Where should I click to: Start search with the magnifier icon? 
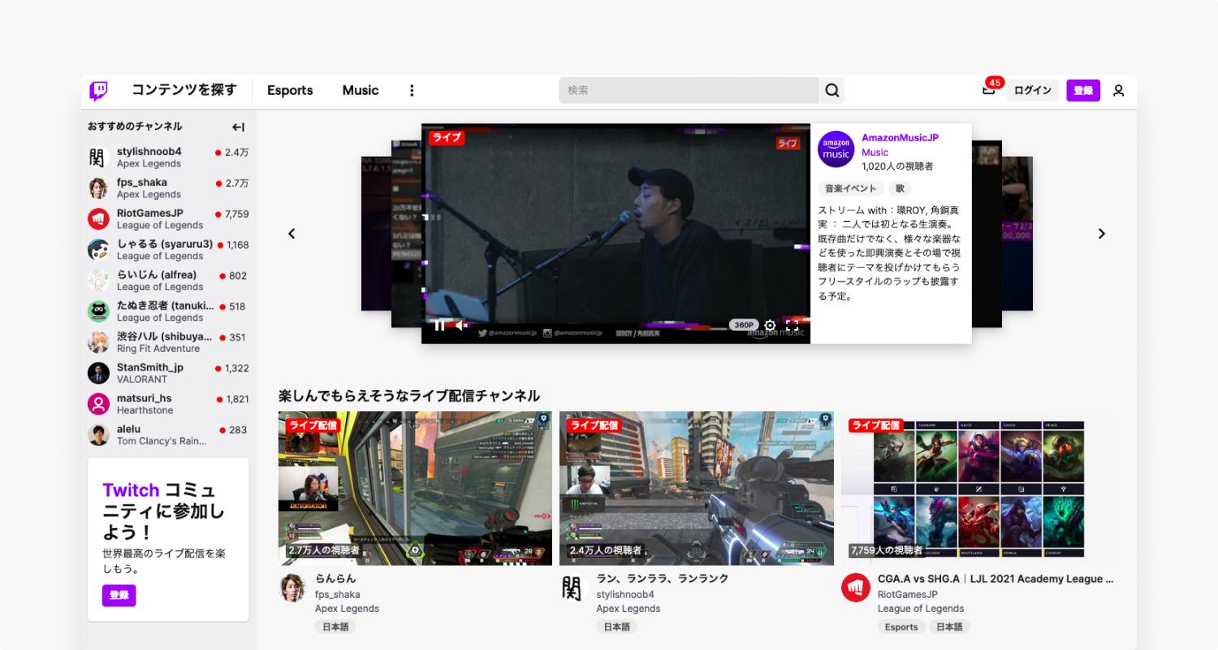click(832, 90)
